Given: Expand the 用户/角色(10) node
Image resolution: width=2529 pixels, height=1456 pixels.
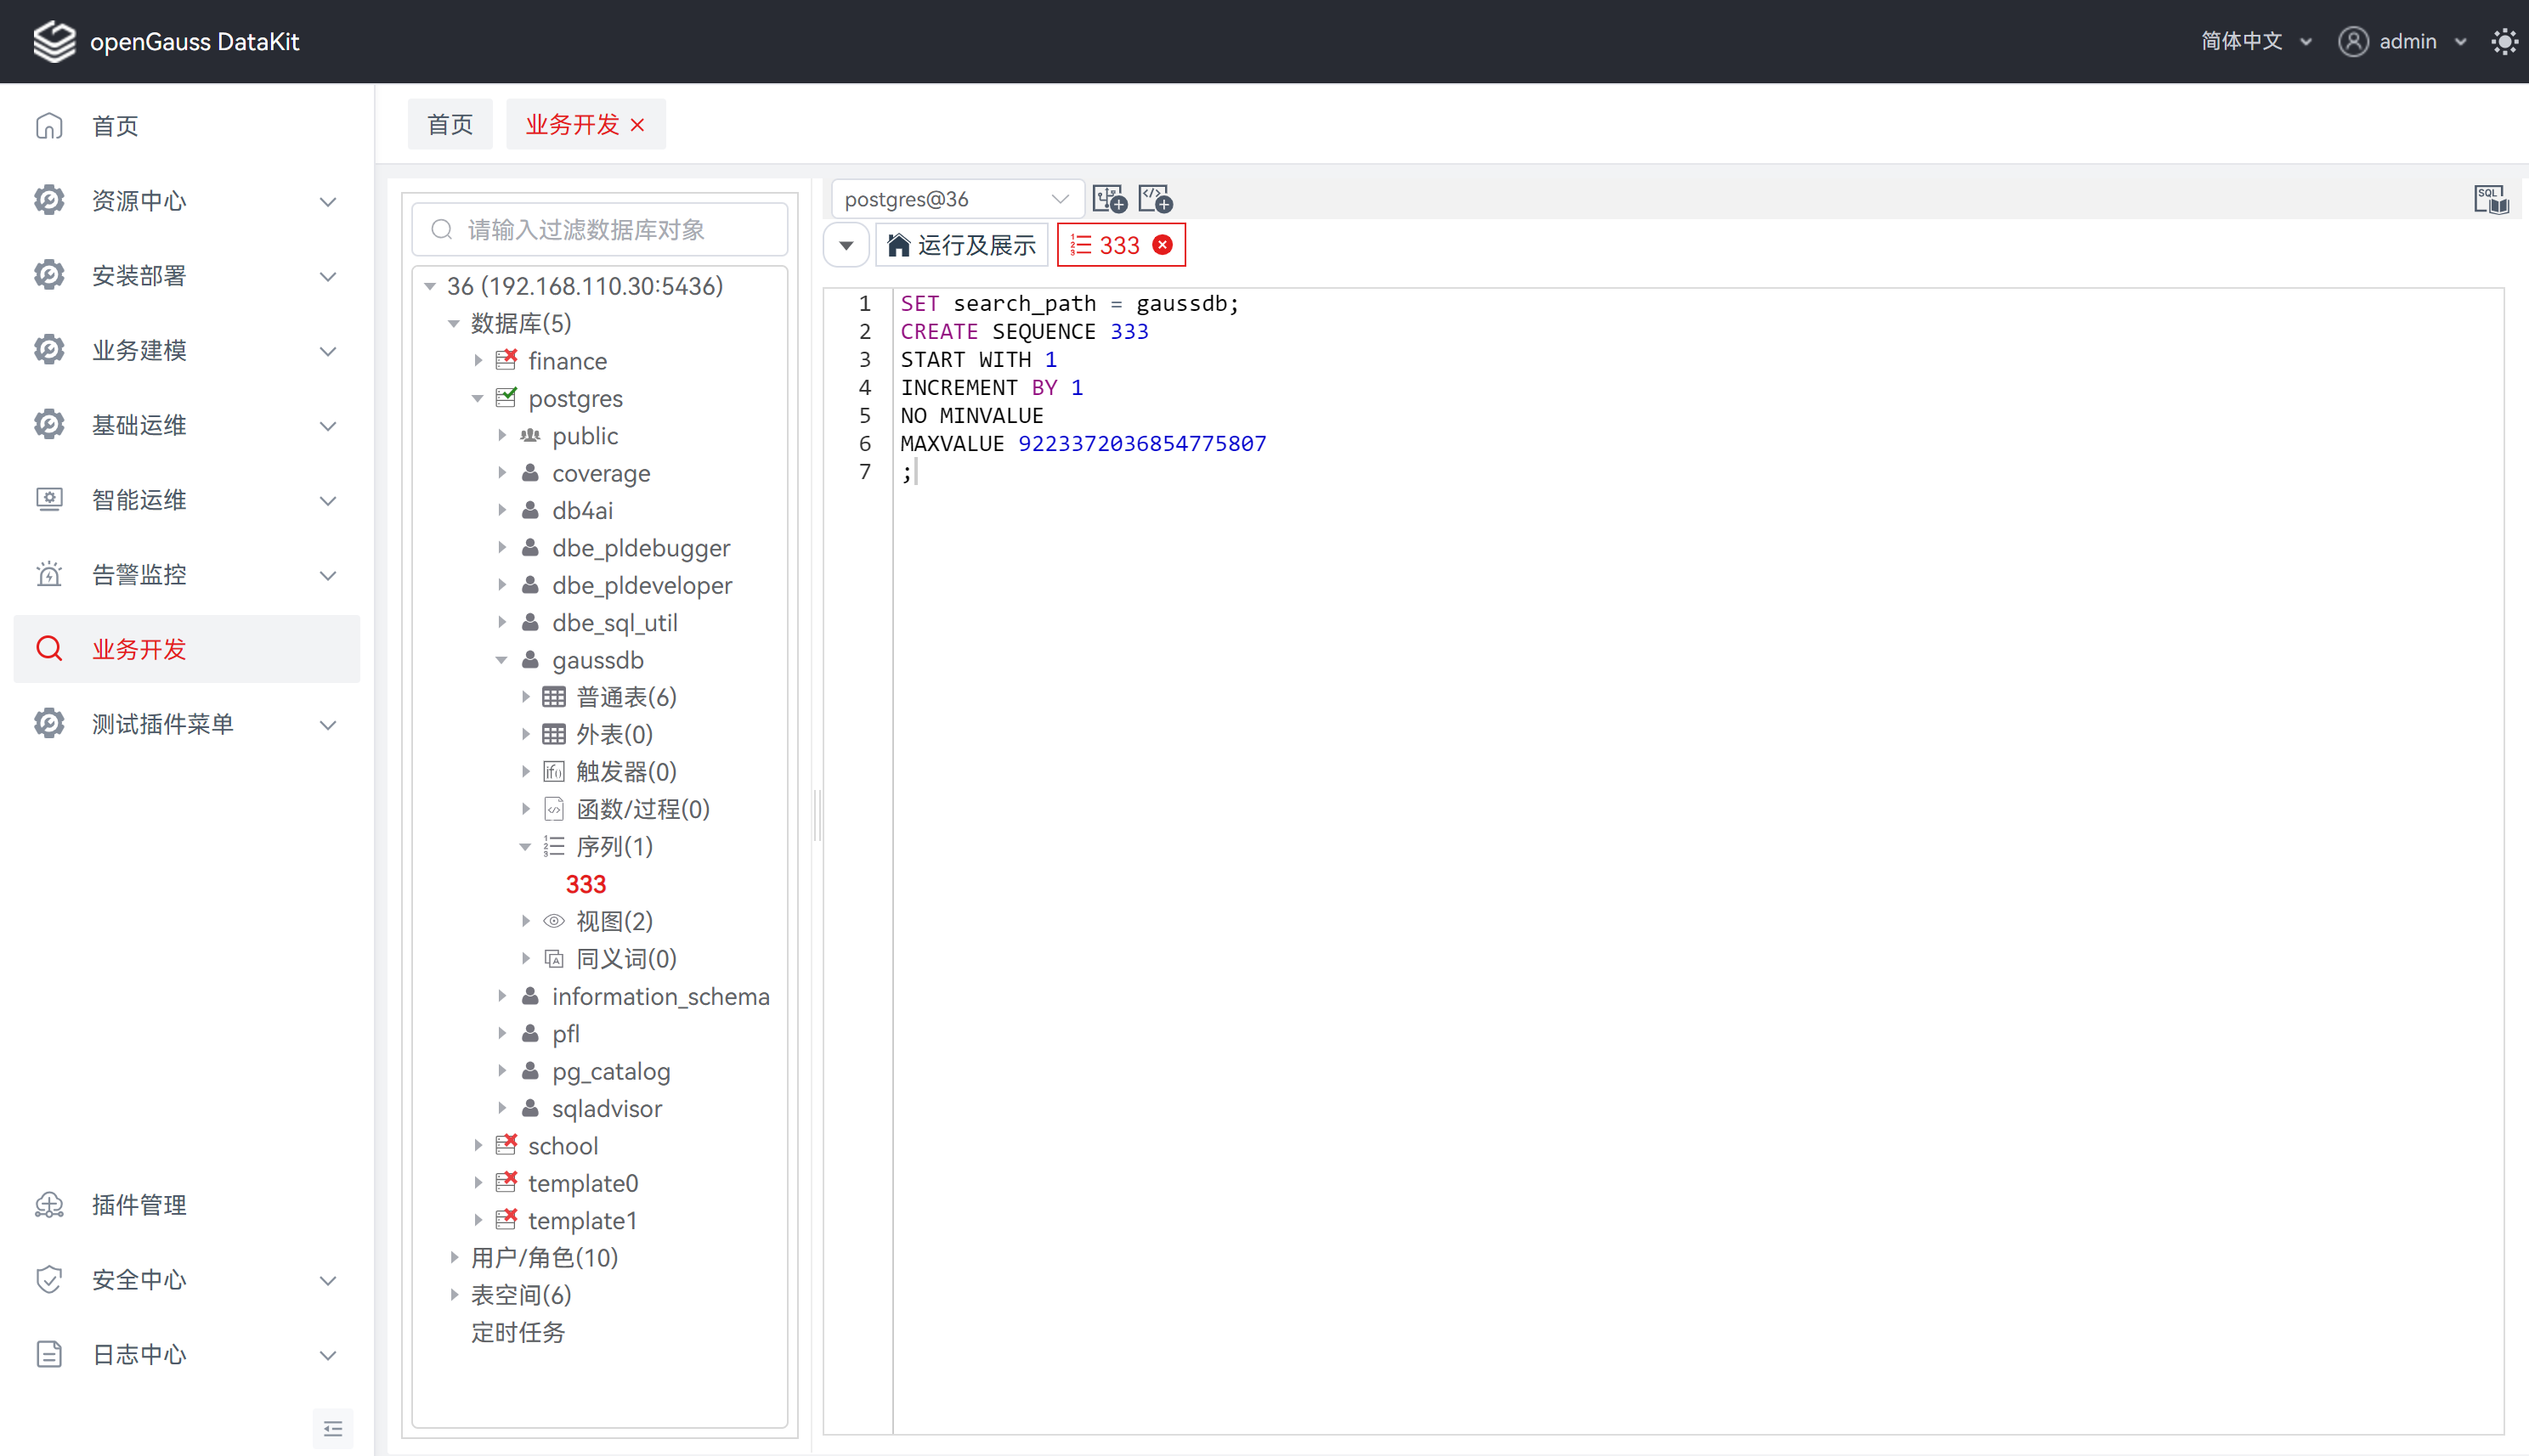Looking at the screenshot, I should [x=454, y=1258].
